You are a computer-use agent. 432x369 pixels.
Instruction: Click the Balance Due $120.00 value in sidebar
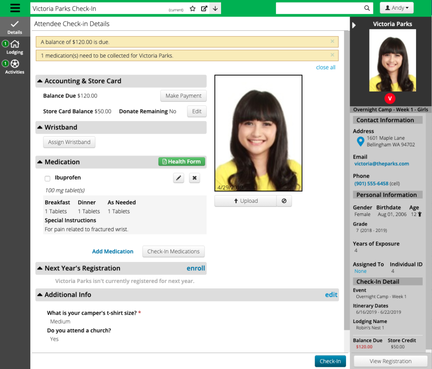pos(364,347)
